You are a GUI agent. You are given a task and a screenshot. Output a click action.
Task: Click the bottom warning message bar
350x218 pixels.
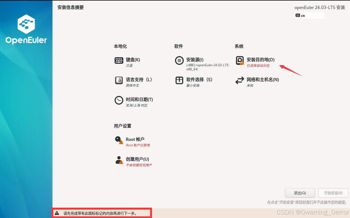tap(101, 213)
